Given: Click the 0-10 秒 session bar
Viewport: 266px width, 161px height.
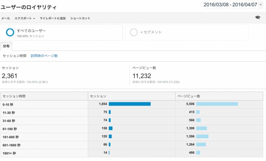Looking at the screenshot, I should (x=130, y=104).
